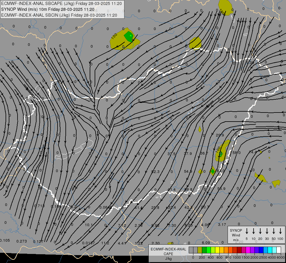Select the yellow swatch in CAPE color bar
The height and width of the screenshot is (263, 286).
[217, 250]
